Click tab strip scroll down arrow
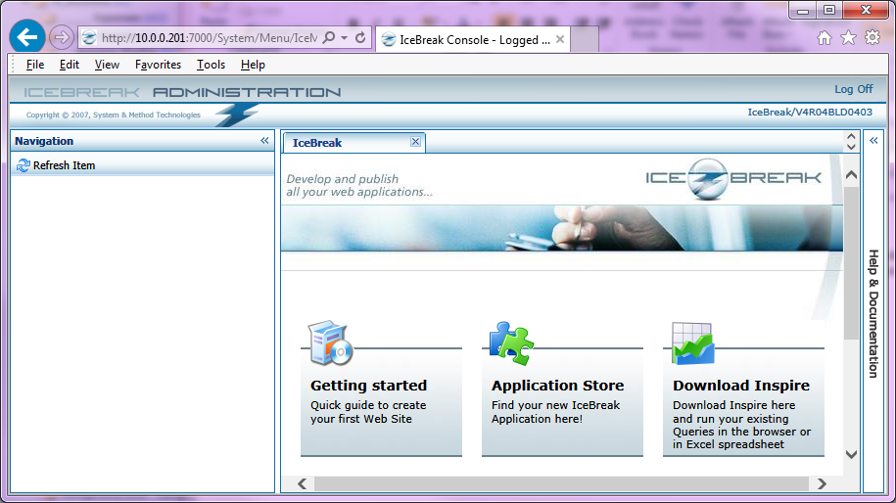The width and height of the screenshot is (896, 503). [851, 147]
